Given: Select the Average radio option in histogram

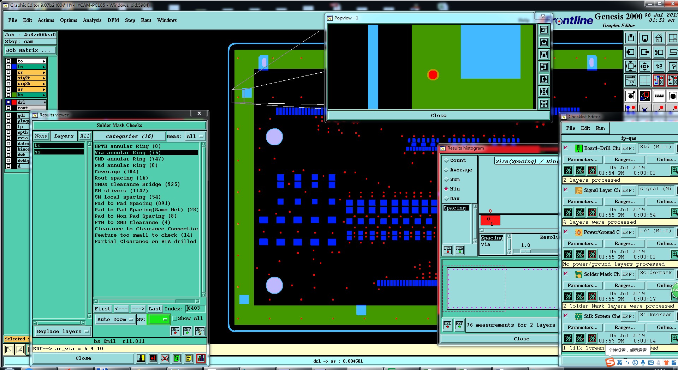Looking at the screenshot, I should point(458,170).
